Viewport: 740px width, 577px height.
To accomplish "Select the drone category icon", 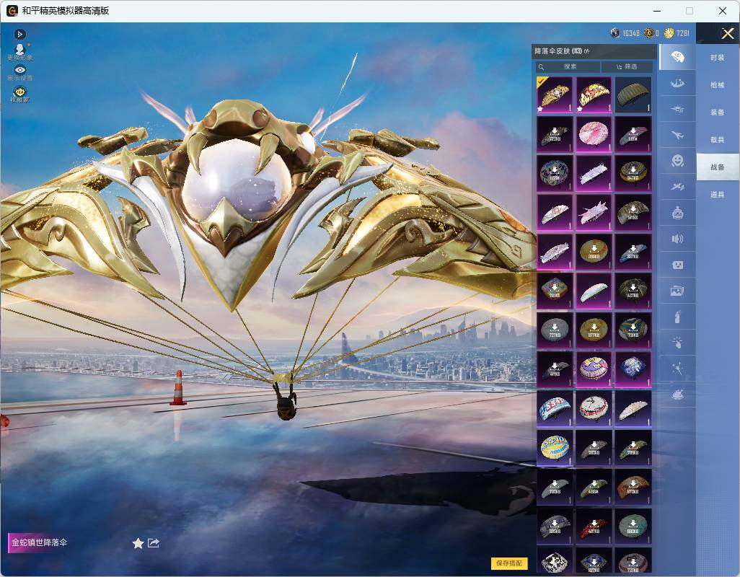I will pos(677,110).
